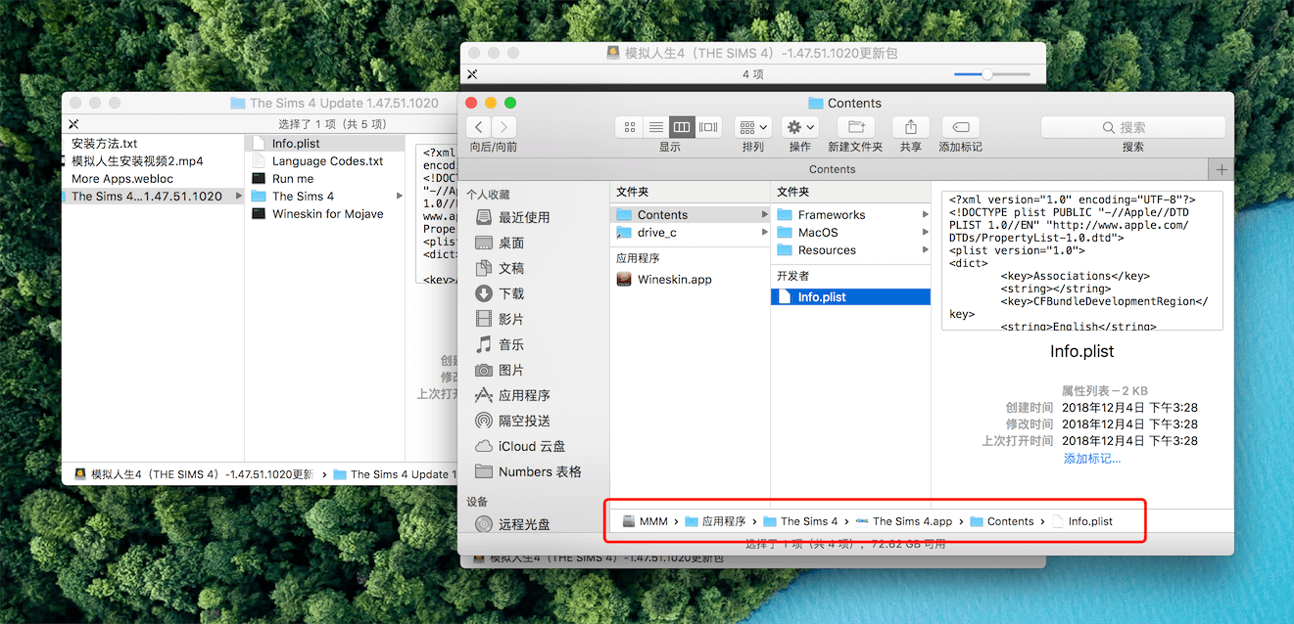
Task: Select The Sims 4 folder in Update window
Action: [324, 197]
